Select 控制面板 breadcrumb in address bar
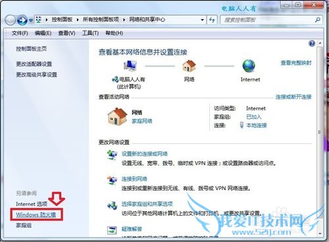Image resolution: width=329 pixels, height=242 pixels. click(62, 20)
